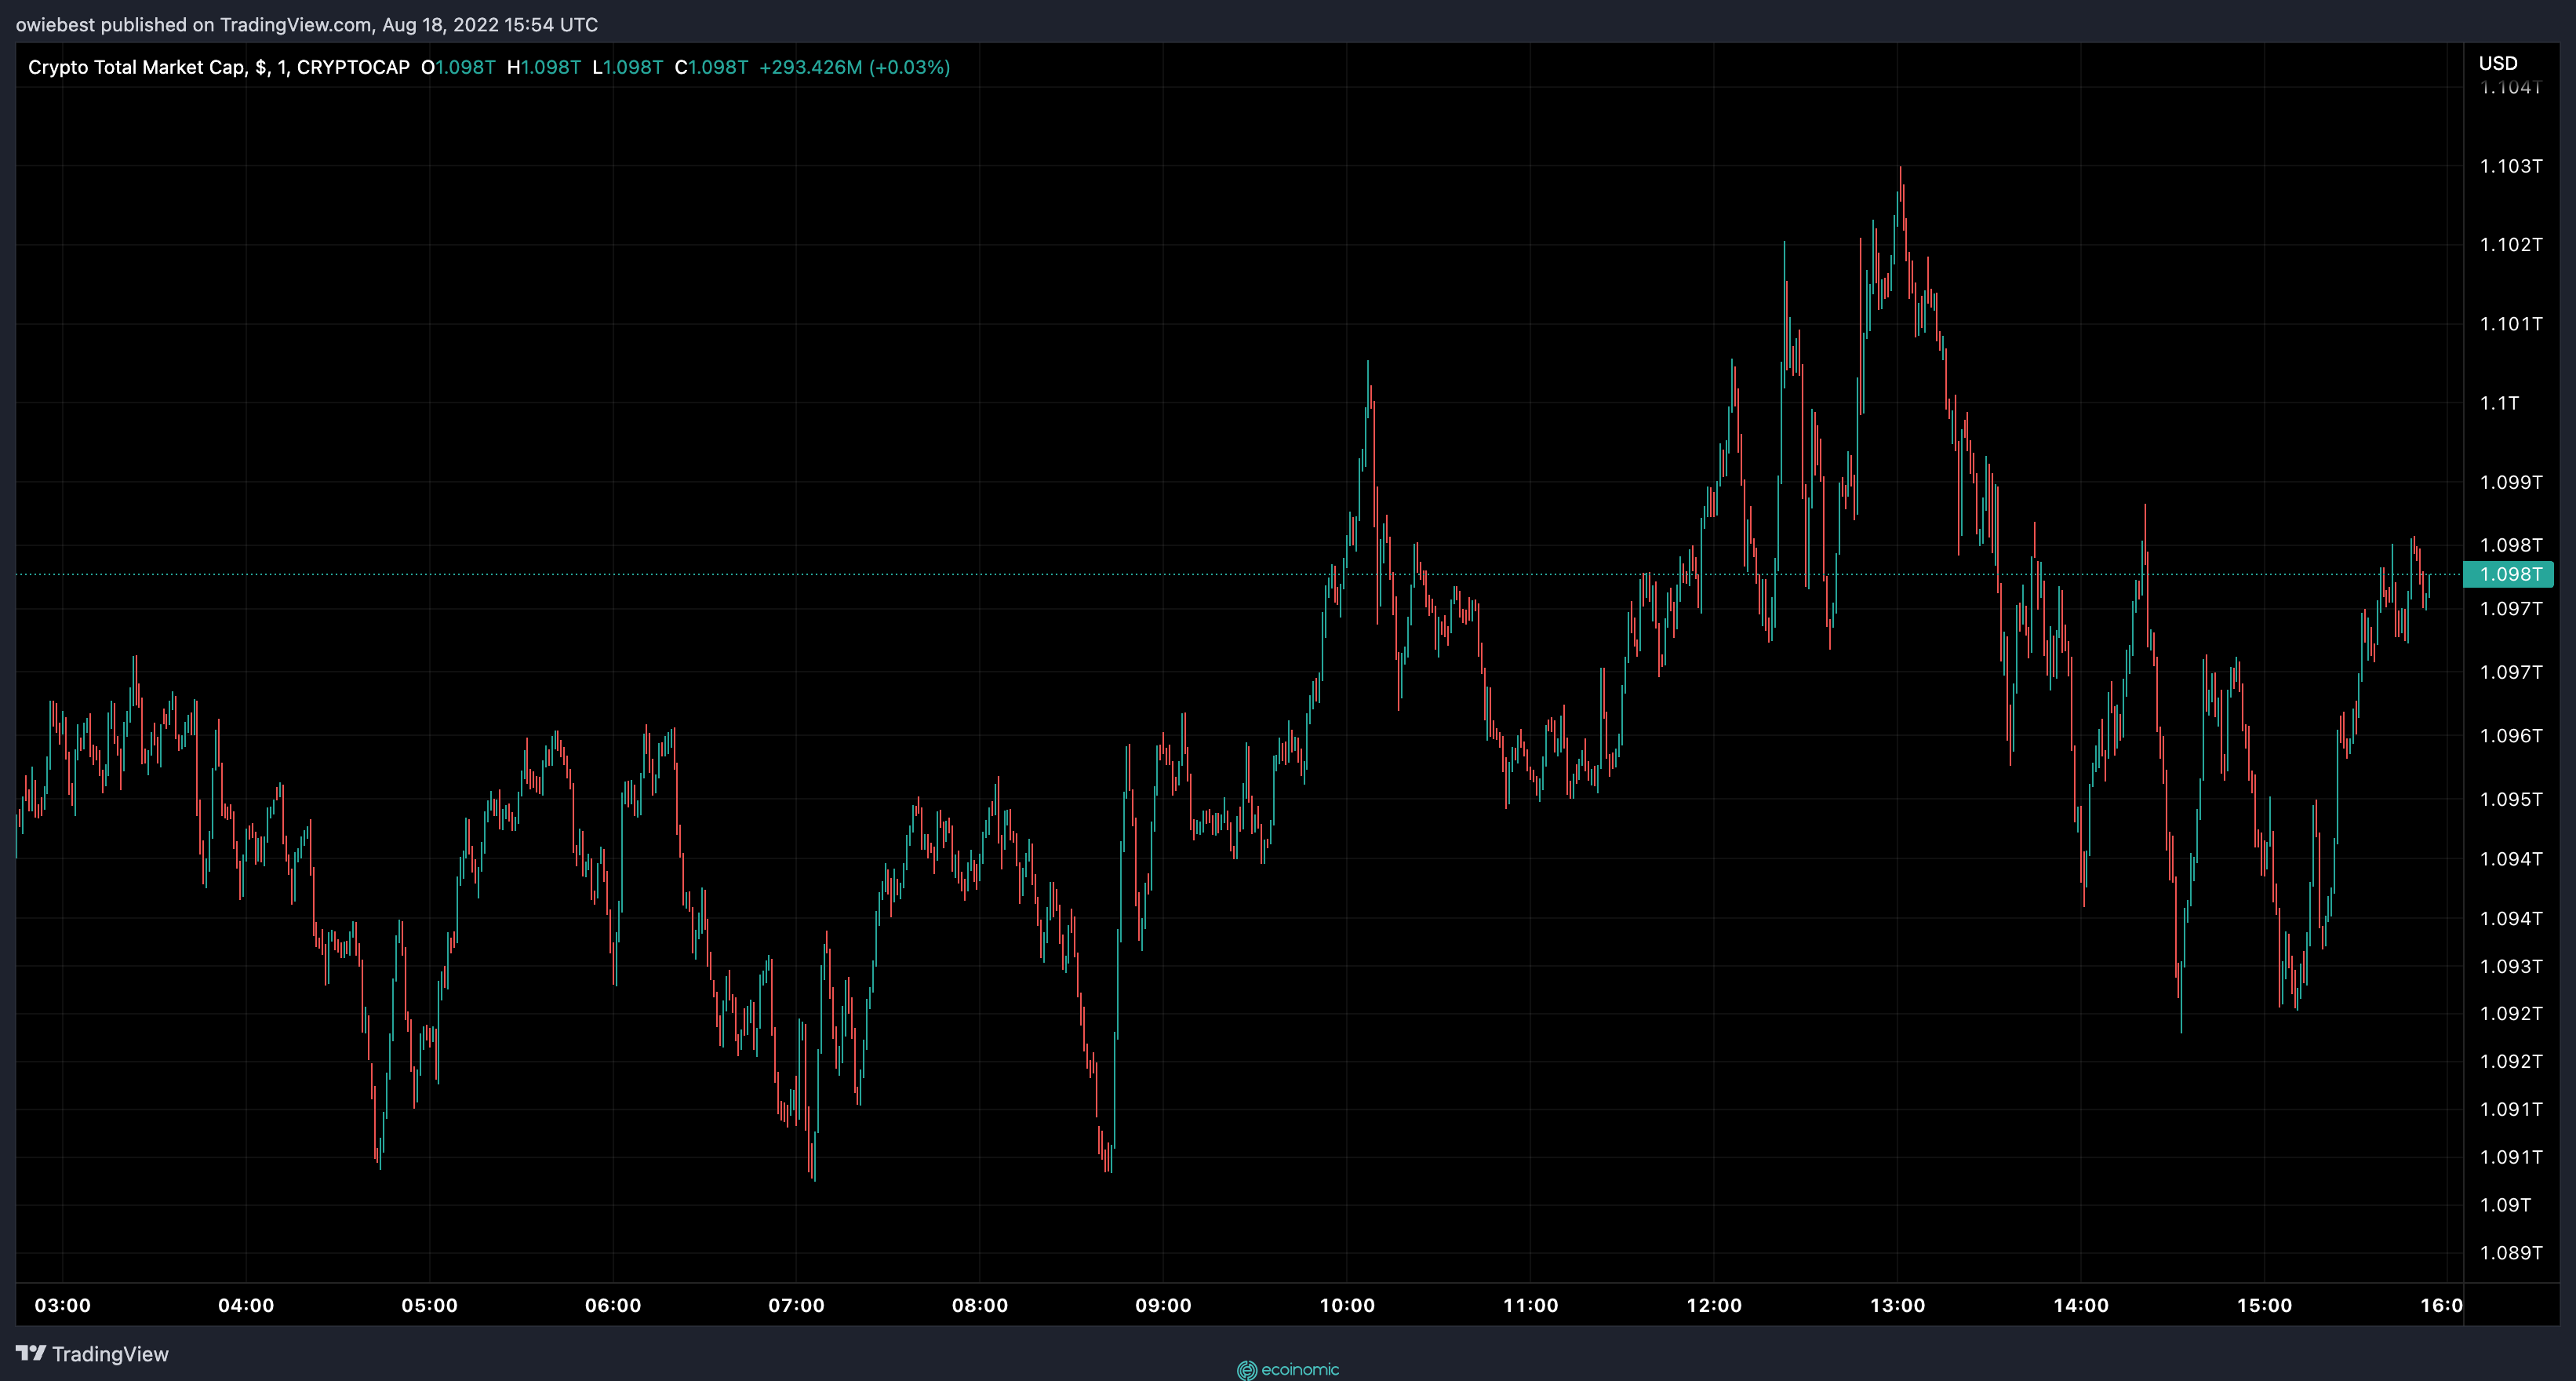
Task: Open the TradingView wordmark link in the footer
Action: [x=110, y=1354]
